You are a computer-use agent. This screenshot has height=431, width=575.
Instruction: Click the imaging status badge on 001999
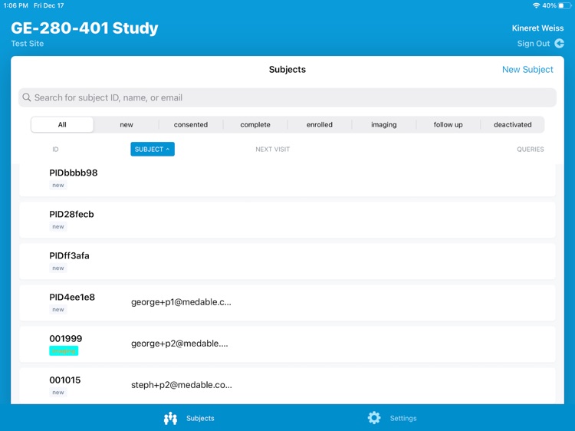[x=64, y=351]
